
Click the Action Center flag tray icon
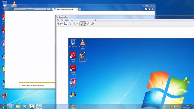coord(171,107)
